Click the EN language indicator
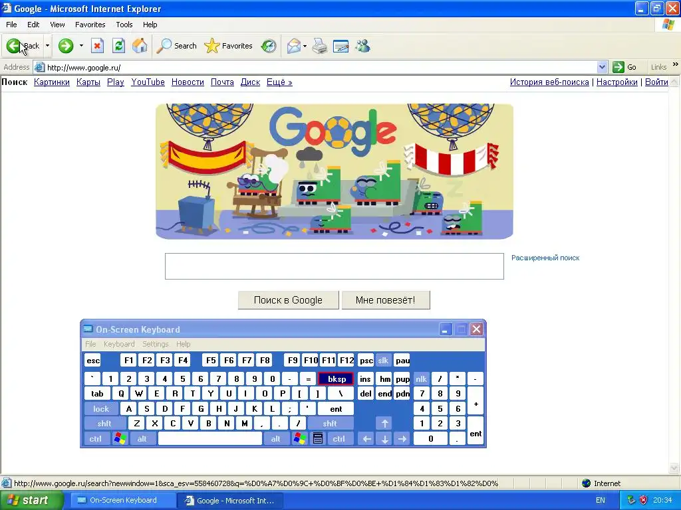 tap(601, 500)
